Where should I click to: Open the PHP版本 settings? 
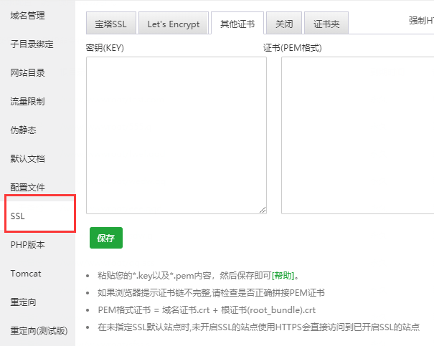coord(27,244)
